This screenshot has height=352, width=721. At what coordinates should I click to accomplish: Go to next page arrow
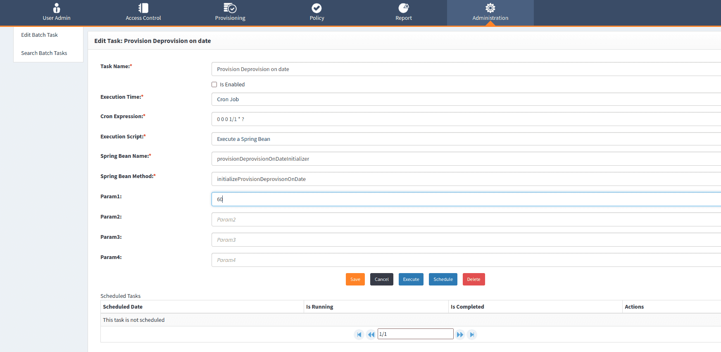point(460,335)
